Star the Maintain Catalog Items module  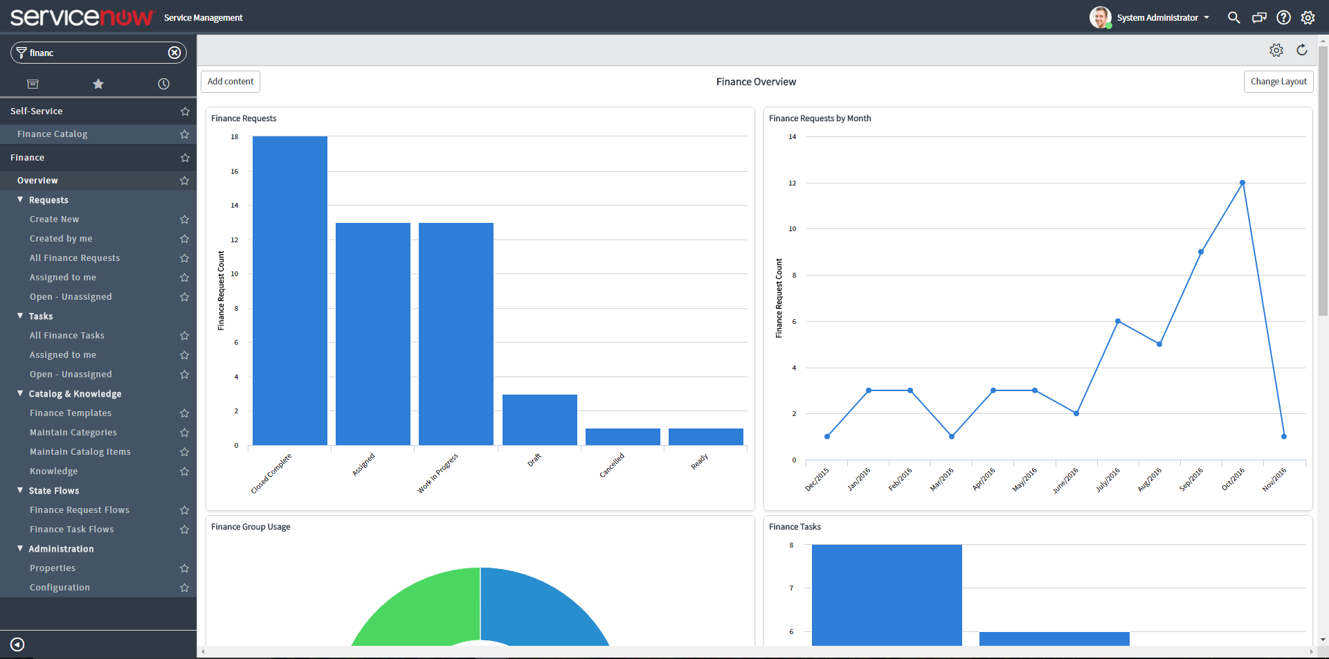184,452
